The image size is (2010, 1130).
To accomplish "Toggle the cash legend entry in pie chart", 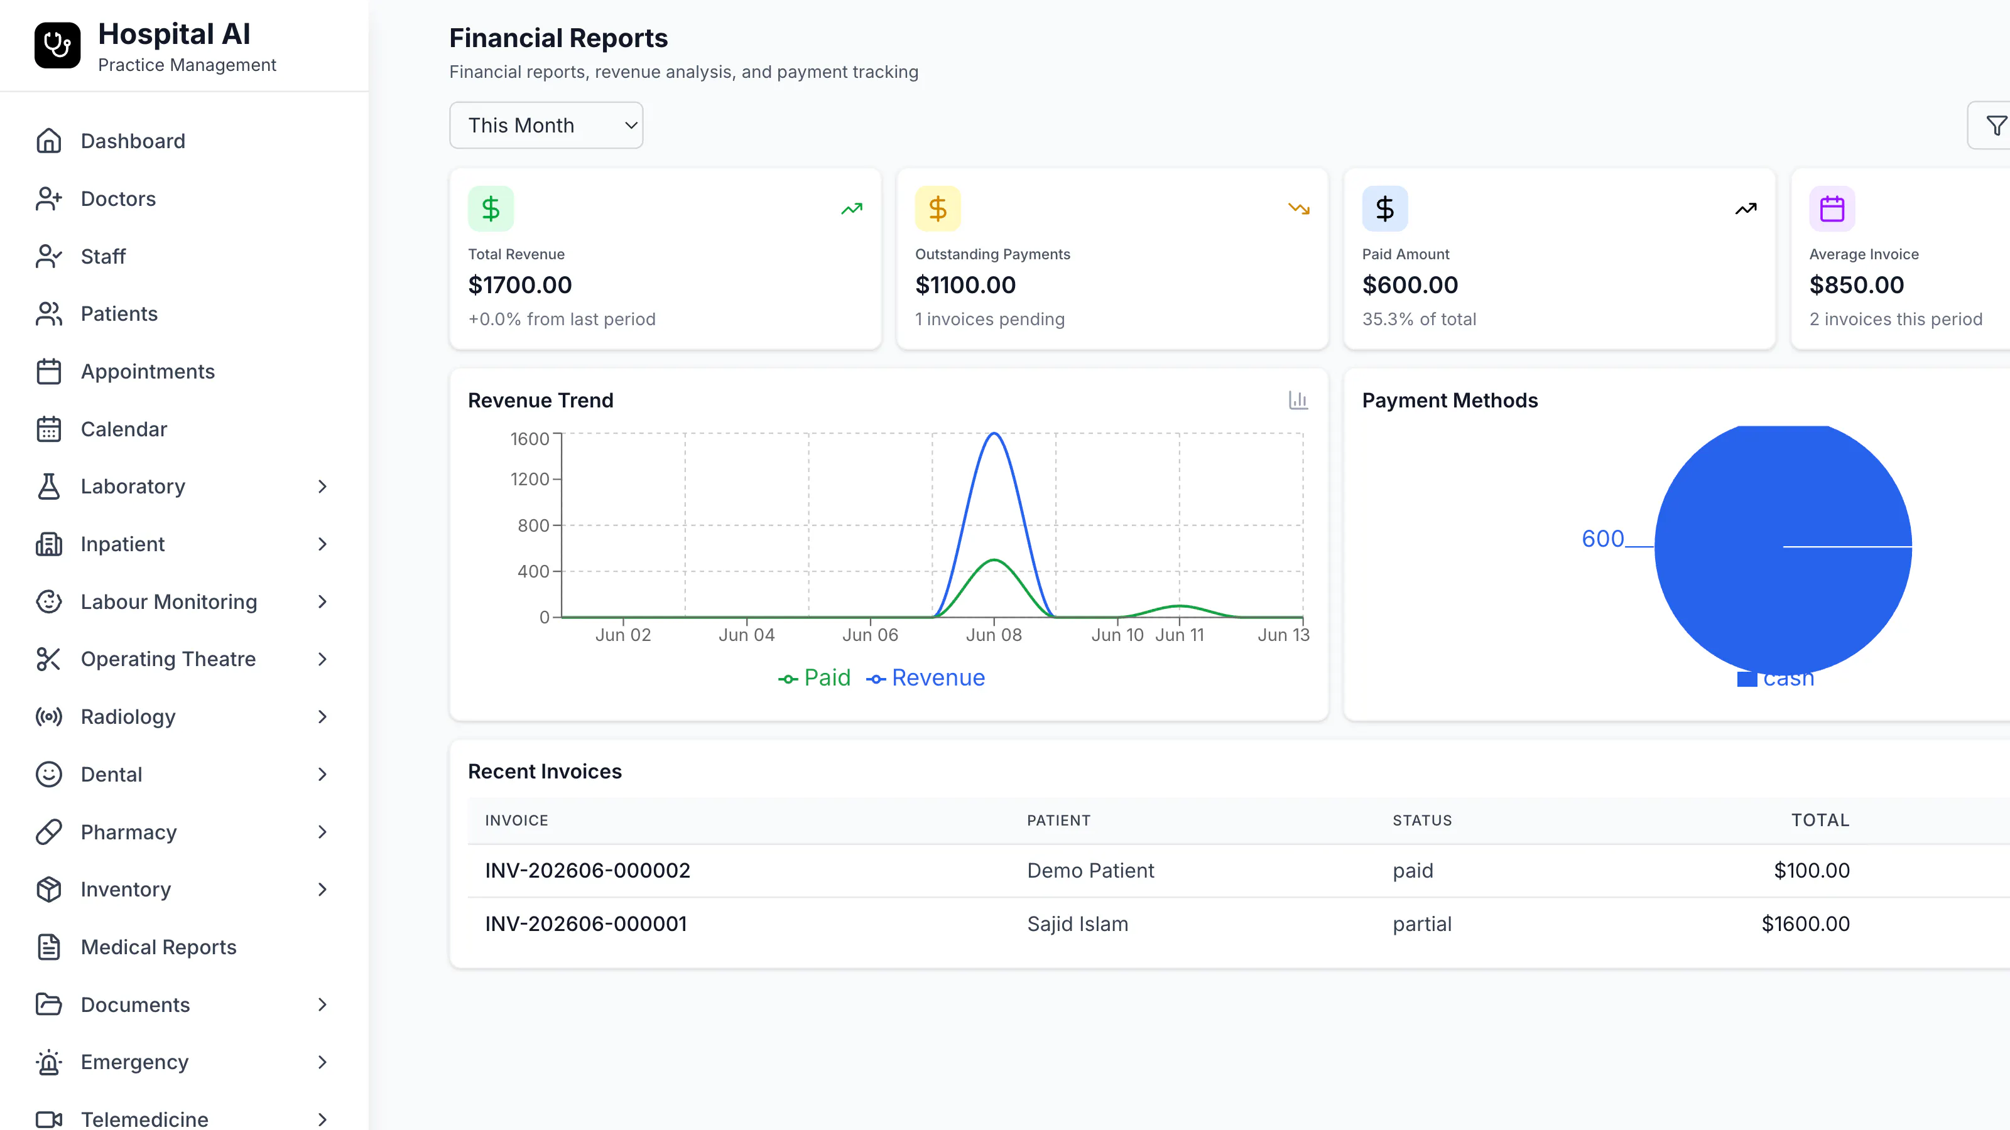I will click(1776, 679).
